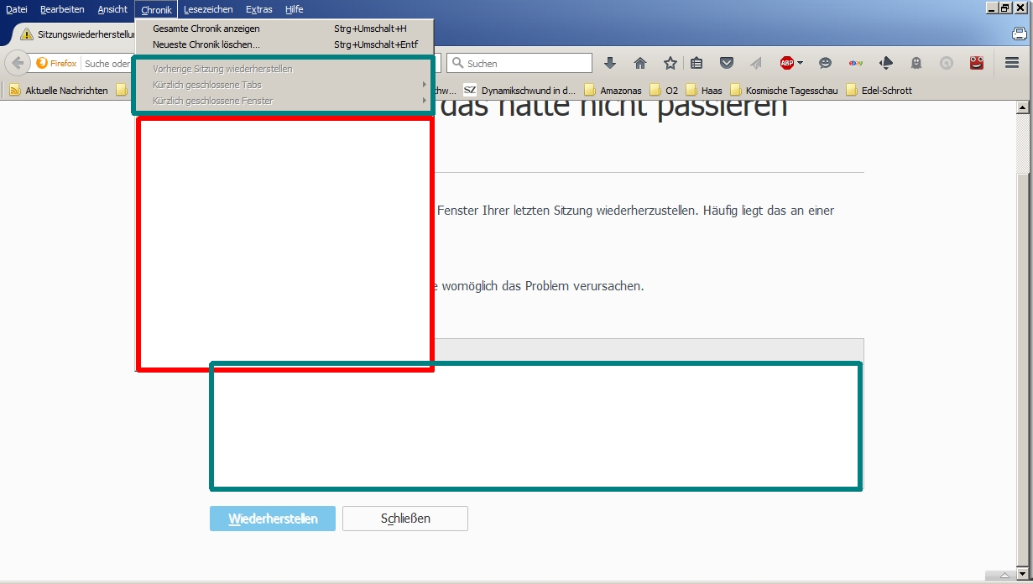Open the Extras menu
This screenshot has height=584, width=1033.
coord(258,9)
